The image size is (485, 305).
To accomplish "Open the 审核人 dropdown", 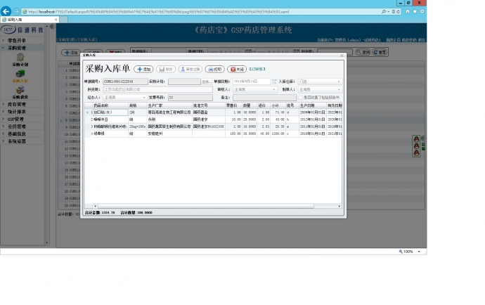I will pyautogui.click(x=255, y=89).
